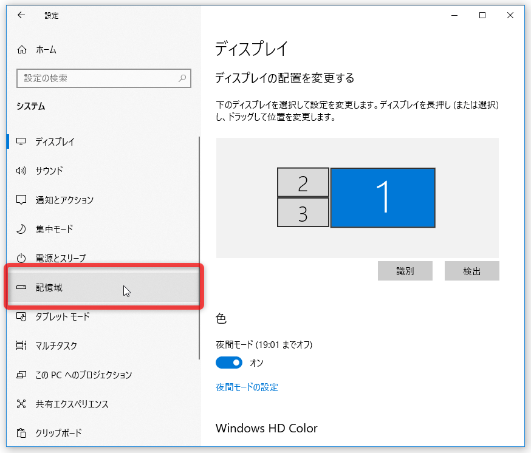This screenshot has width=531, height=453.
Task: Click the 集中モード moon icon
Action: click(21, 229)
